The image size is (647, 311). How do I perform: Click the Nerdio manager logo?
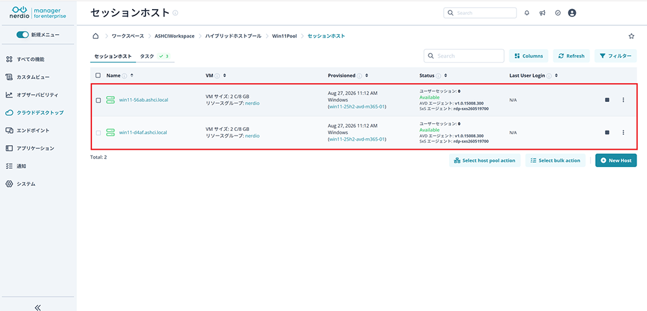pyautogui.click(x=38, y=13)
